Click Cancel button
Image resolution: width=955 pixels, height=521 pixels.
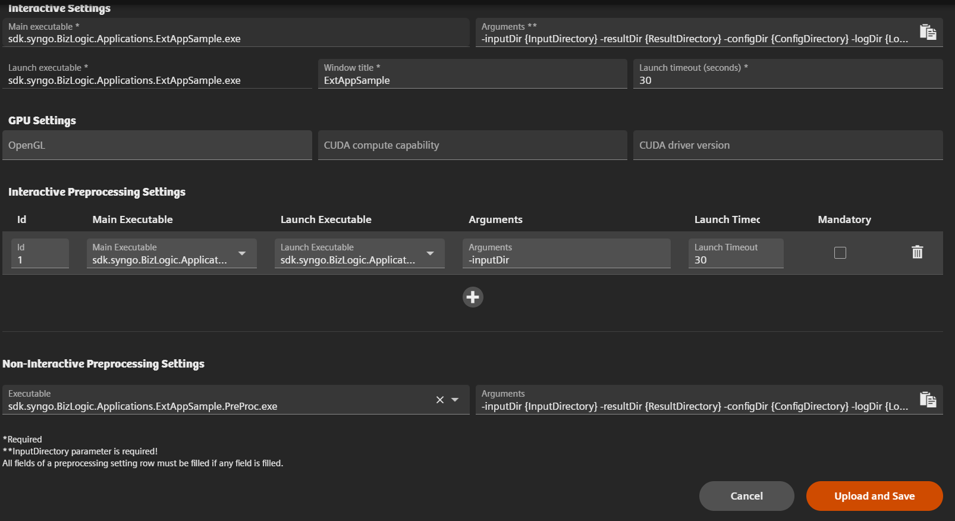click(x=746, y=496)
